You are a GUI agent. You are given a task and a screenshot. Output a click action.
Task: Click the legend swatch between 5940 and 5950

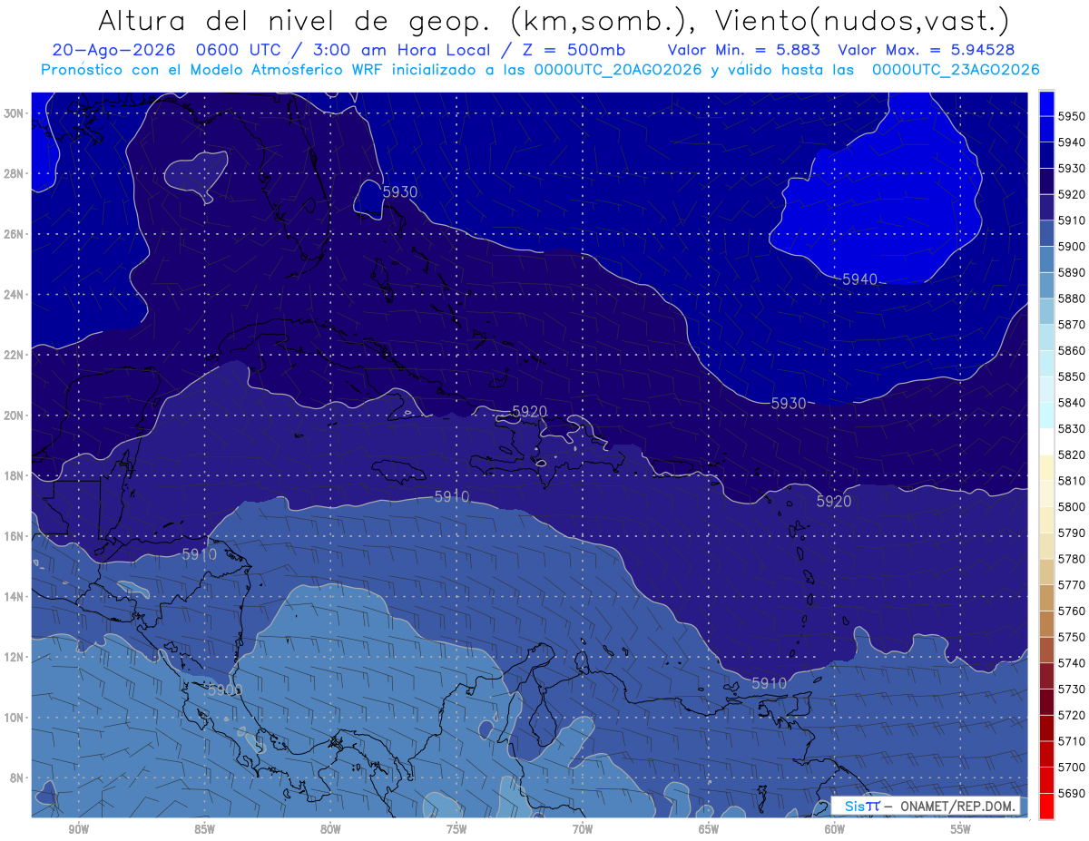coord(1046,130)
